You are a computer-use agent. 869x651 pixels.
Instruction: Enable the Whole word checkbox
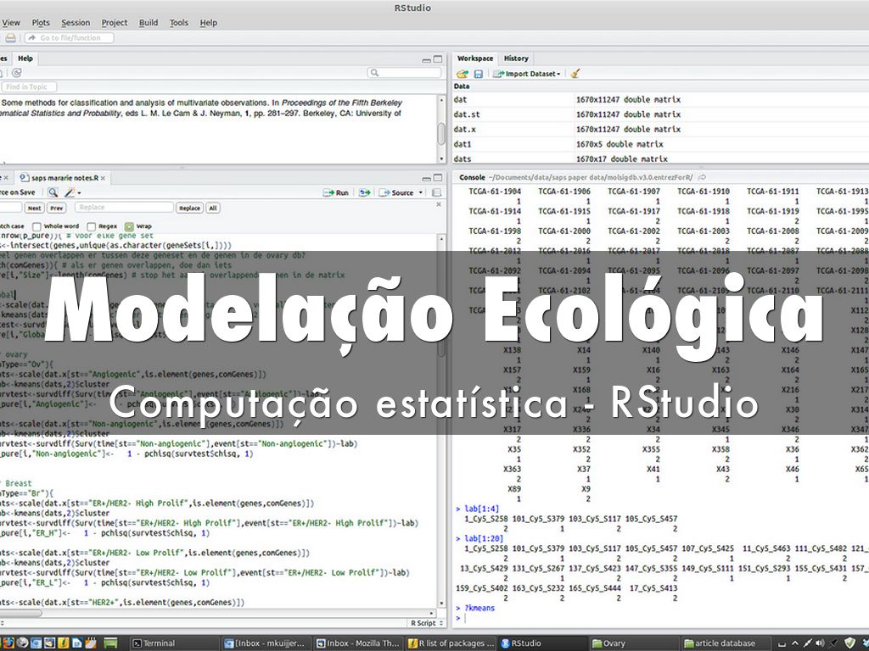click(x=37, y=226)
